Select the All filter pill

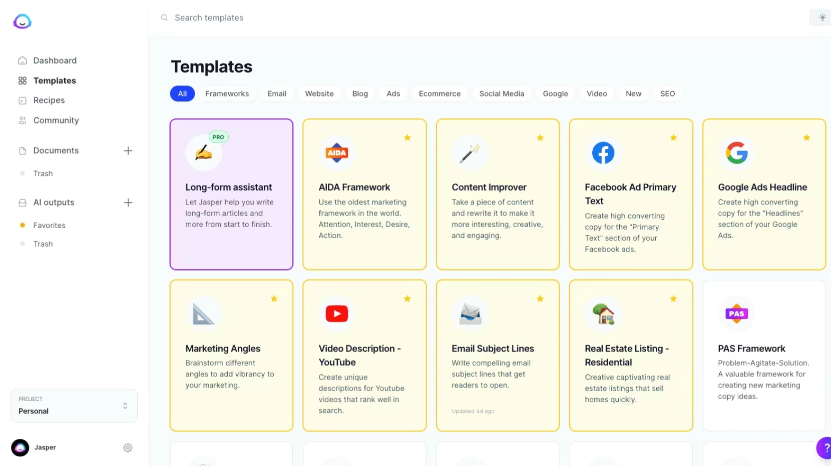[182, 93]
